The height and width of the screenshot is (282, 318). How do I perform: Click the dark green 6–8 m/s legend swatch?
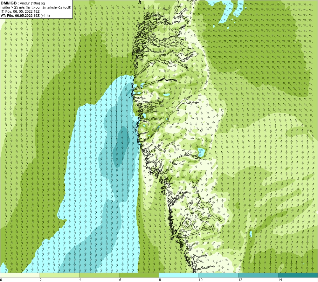pos(139,275)
